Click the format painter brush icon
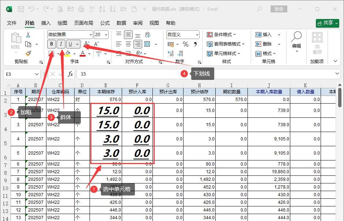This screenshot has height=221, width=344. coord(28,53)
